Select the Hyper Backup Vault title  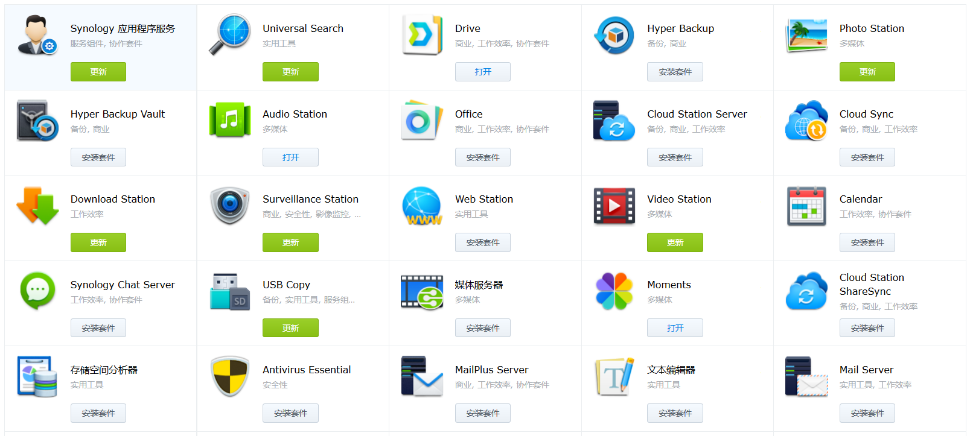coord(118,114)
